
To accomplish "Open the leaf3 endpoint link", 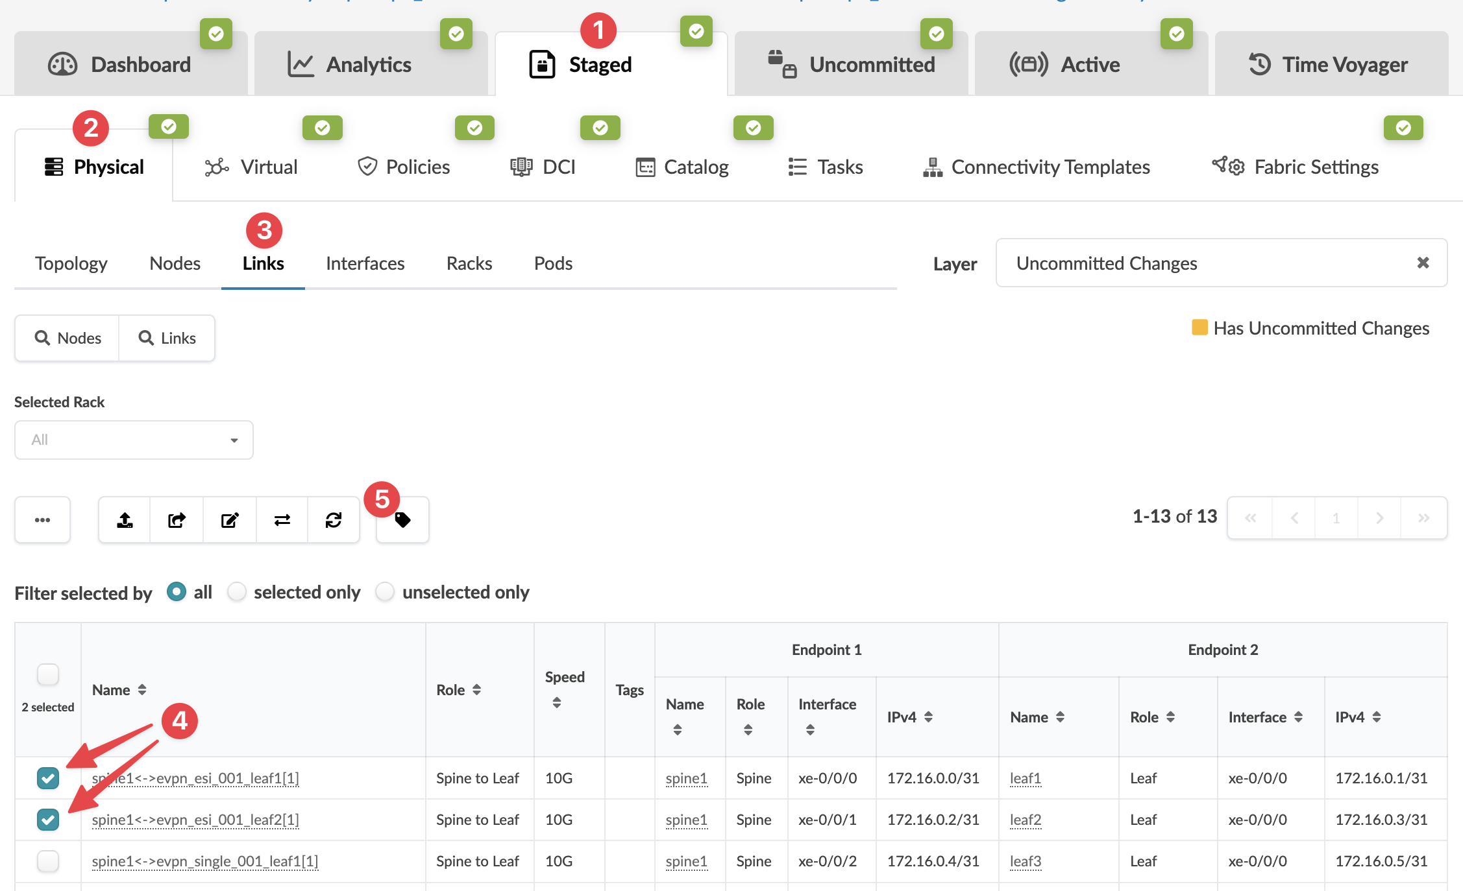I will (1026, 861).
